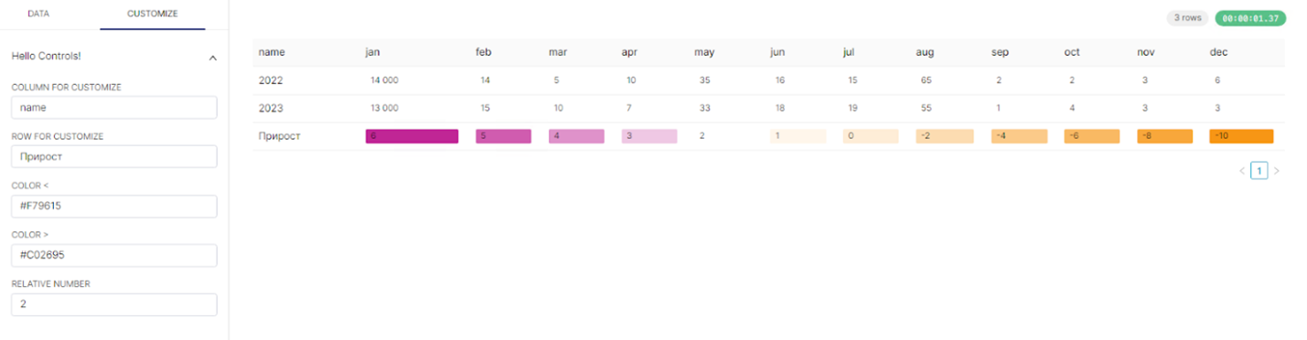Go to next page arrow
Image resolution: width=1307 pixels, height=340 pixels.
point(1277,171)
